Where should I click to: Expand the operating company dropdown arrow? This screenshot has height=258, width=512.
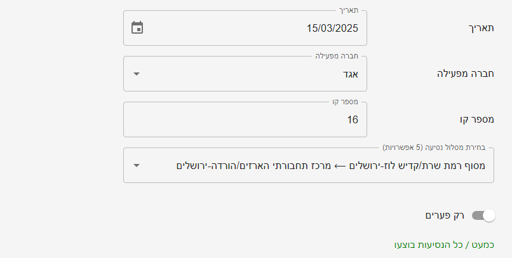tap(137, 74)
